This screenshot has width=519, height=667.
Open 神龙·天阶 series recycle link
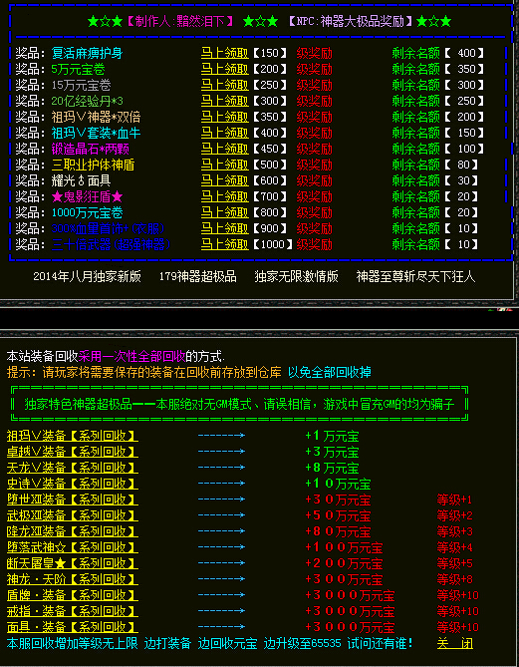pyautogui.click(x=73, y=579)
